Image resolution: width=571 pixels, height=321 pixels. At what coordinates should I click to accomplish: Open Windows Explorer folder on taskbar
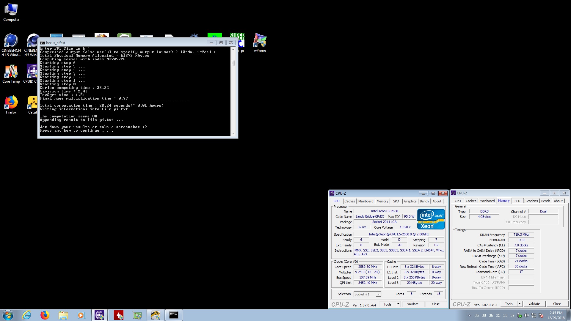(63, 315)
